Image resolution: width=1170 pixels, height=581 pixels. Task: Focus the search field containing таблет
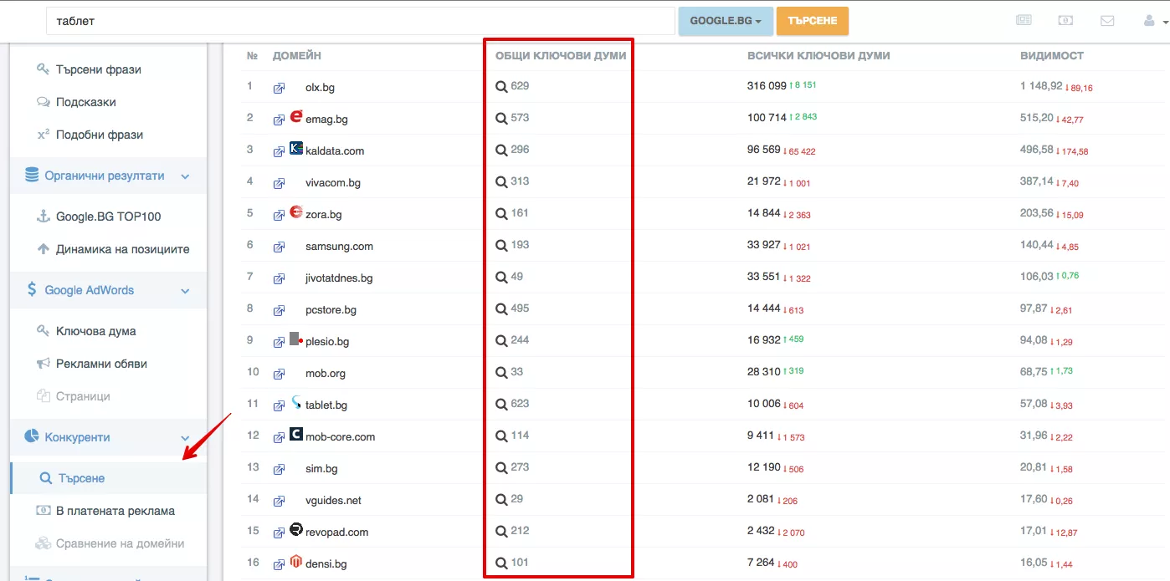[x=360, y=21]
